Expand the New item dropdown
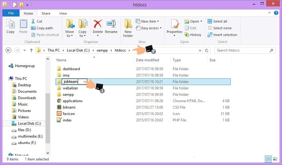 pos(150,21)
